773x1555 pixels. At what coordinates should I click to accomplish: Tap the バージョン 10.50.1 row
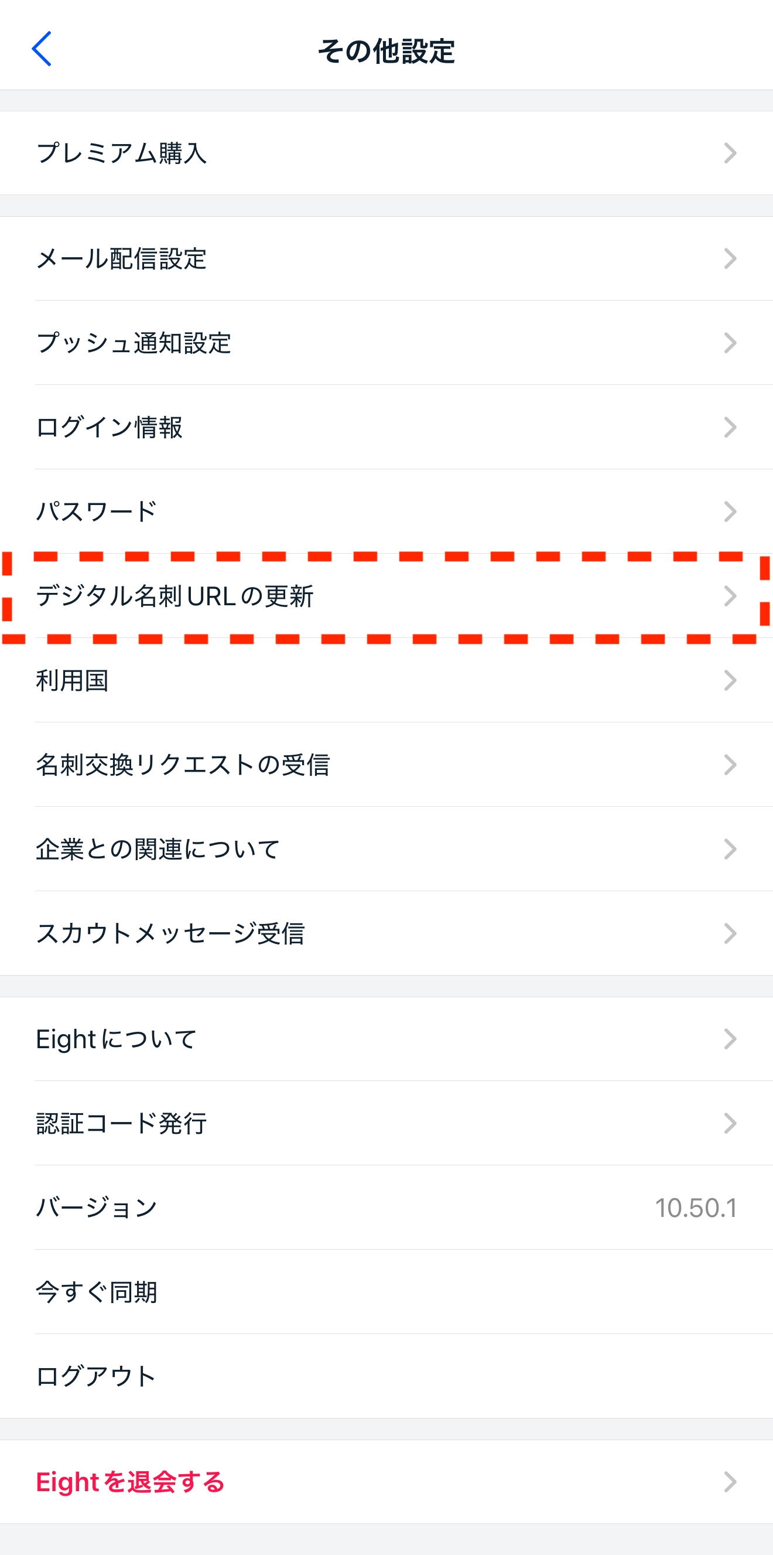click(x=386, y=1208)
